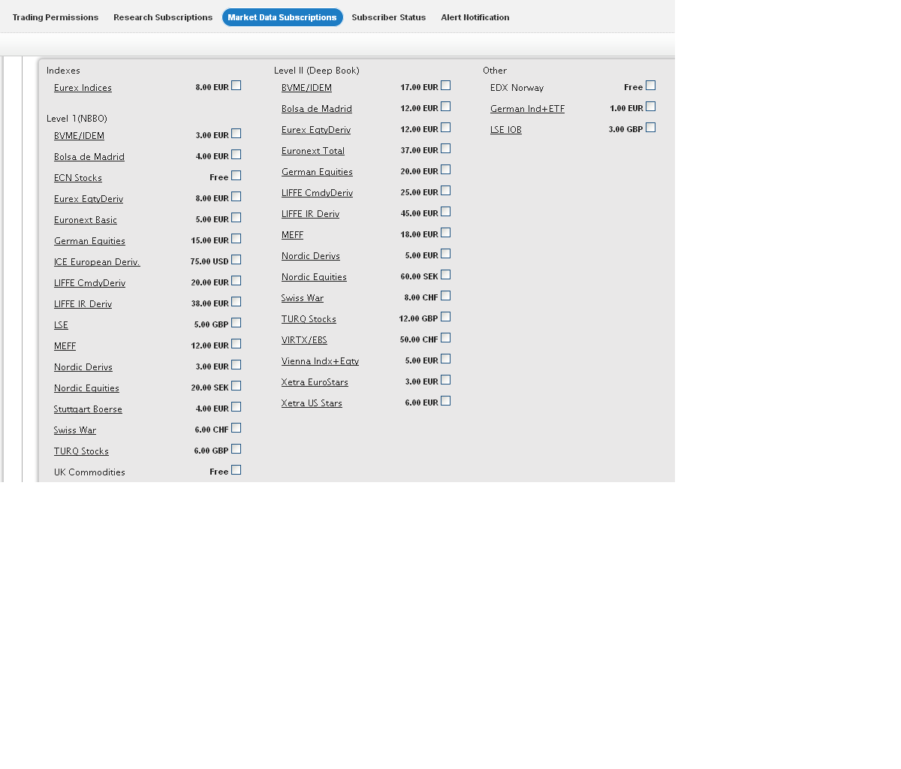This screenshot has width=901, height=769.
Task: Open the German Ind+ETF link
Action: pos(527,109)
